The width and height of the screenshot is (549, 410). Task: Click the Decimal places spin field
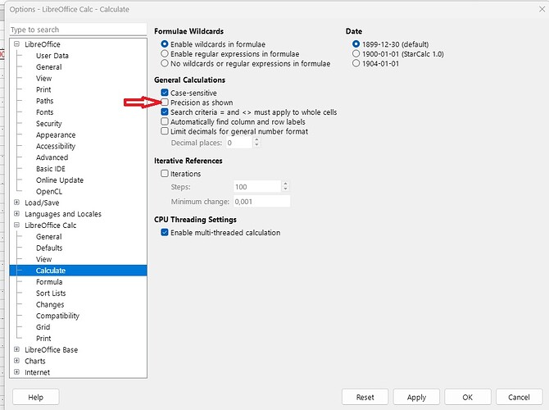pyautogui.click(x=239, y=143)
